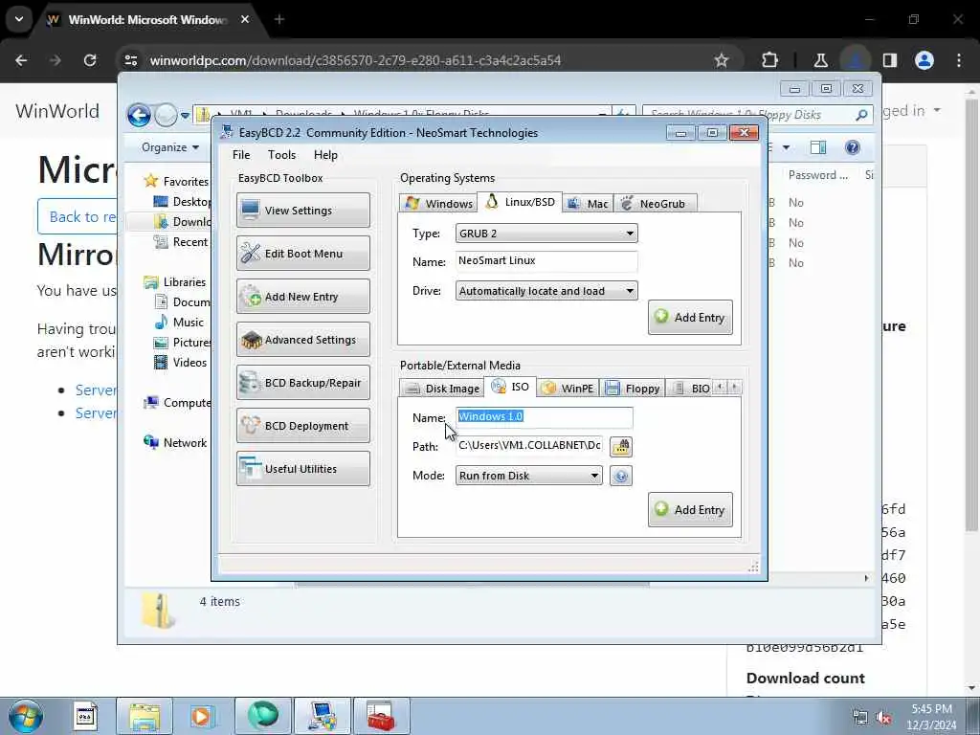Open BCD Deployment section

(303, 426)
